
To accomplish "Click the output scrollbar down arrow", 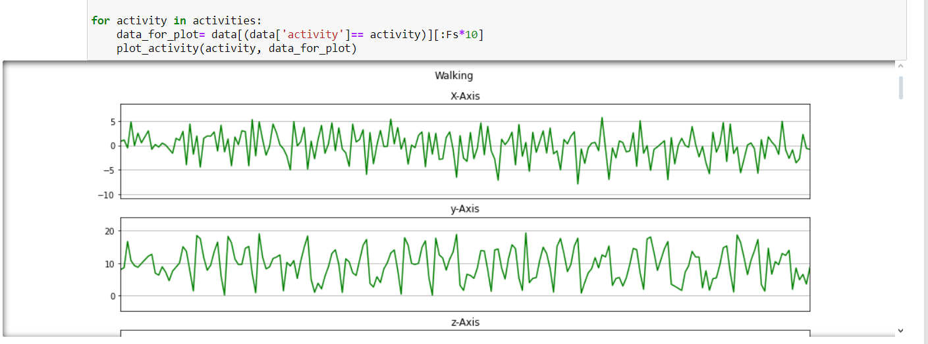I will point(901,330).
